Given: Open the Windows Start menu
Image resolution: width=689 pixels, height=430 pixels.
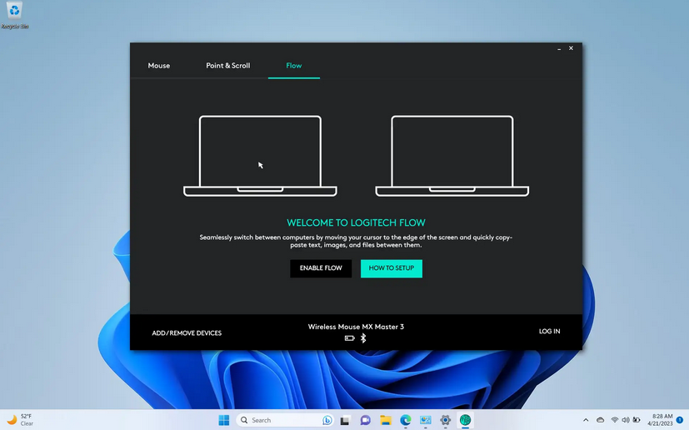Looking at the screenshot, I should (x=223, y=420).
